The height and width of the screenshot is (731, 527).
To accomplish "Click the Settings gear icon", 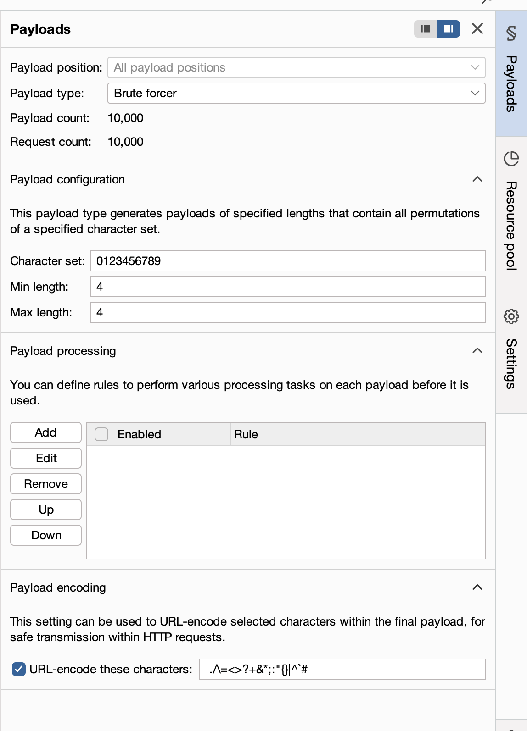I will click(511, 316).
